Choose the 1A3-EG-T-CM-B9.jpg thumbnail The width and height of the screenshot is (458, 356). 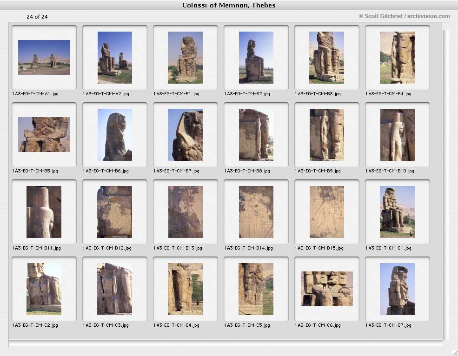click(326, 135)
